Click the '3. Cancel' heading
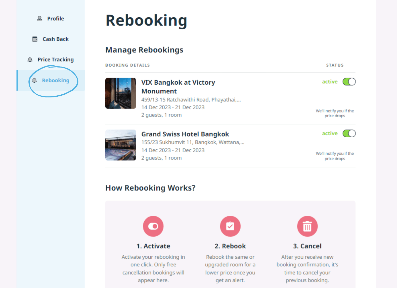The width and height of the screenshot is (399, 288). point(307,246)
